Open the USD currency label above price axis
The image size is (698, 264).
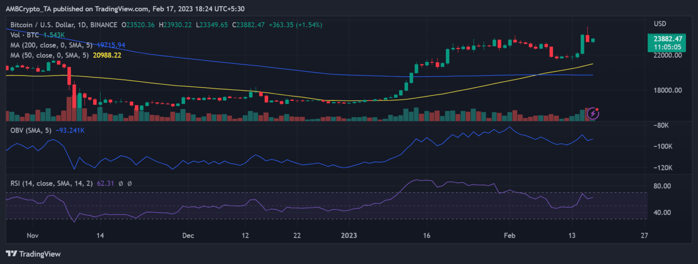click(660, 24)
